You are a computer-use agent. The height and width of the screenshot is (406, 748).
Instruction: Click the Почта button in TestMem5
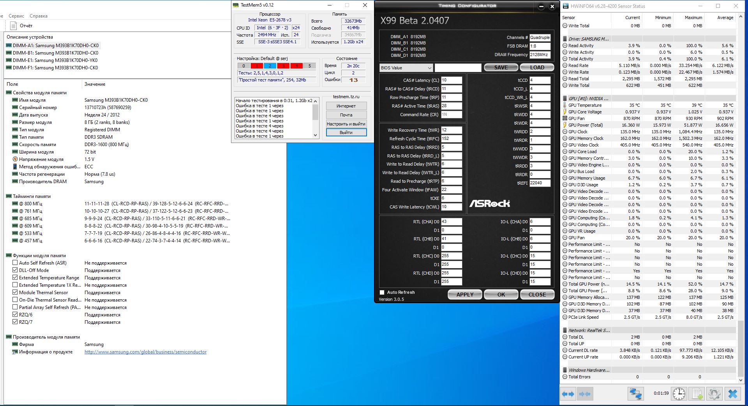346,115
